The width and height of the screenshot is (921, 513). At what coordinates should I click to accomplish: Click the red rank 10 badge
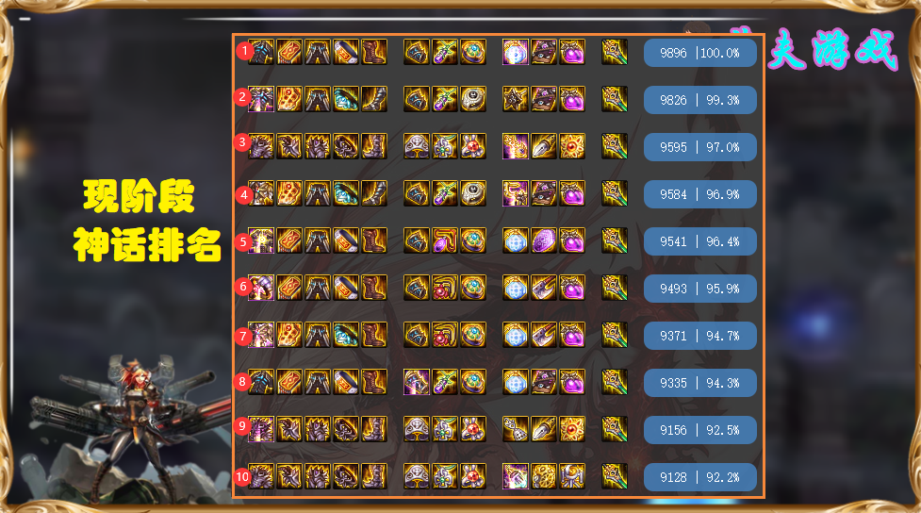click(242, 476)
